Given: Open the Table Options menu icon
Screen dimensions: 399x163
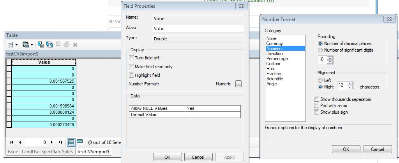Looking at the screenshot, I should (11, 45).
